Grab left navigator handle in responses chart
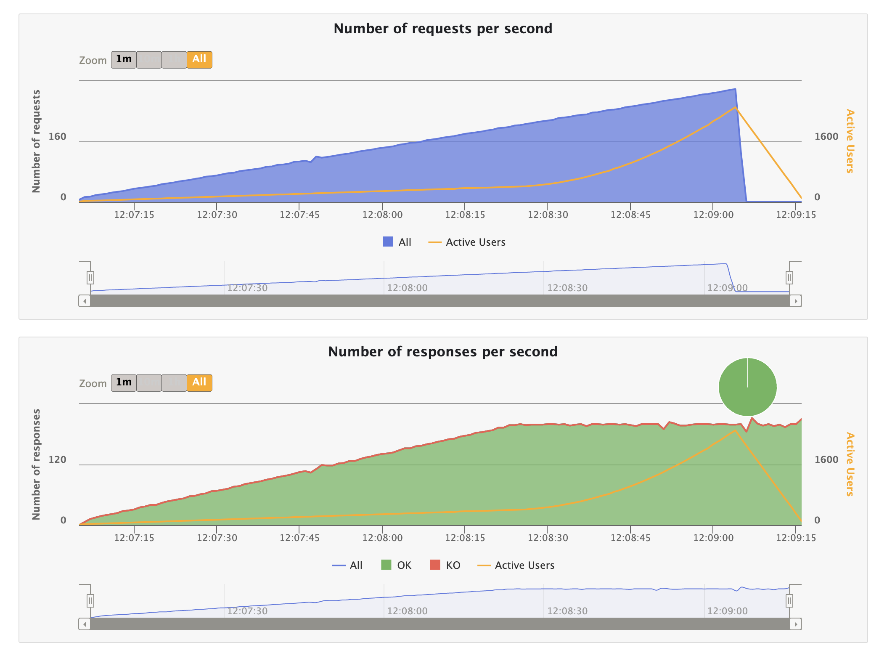Image resolution: width=879 pixels, height=653 pixels. point(90,601)
